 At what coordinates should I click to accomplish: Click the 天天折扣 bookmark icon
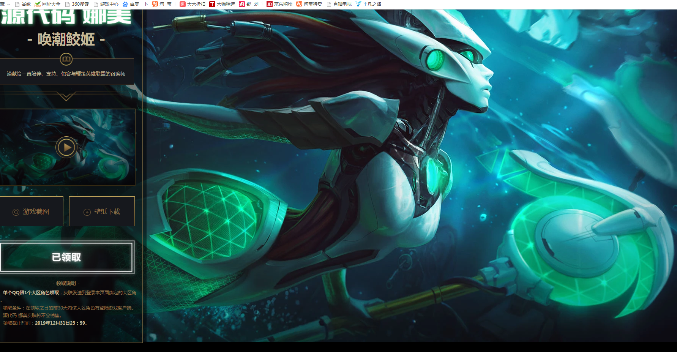[x=183, y=4]
